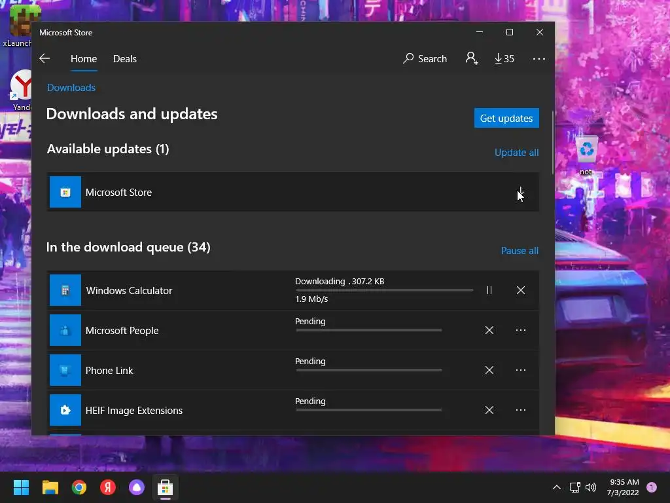Select the HEIF Image Extensions row name
This screenshot has width=670, height=503.
133,411
